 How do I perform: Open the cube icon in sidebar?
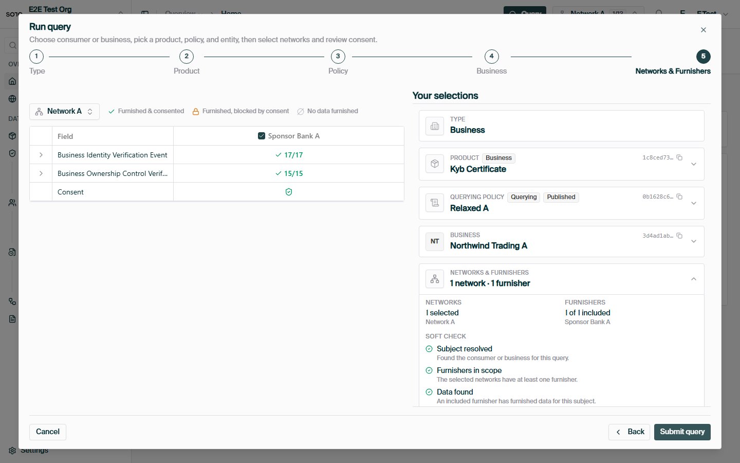(12, 136)
